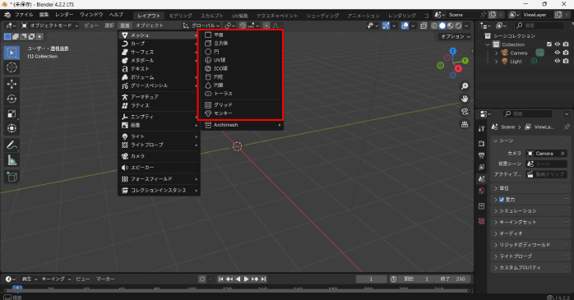The height and width of the screenshot is (300, 574).
Task: Click the pan view hand gizmo
Action: (465, 99)
